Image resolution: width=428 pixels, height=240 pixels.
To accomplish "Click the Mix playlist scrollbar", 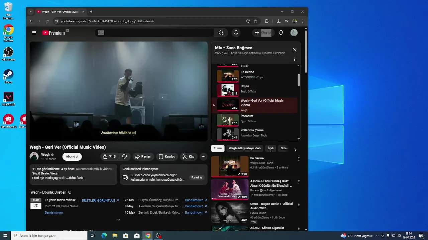I will point(299,80).
